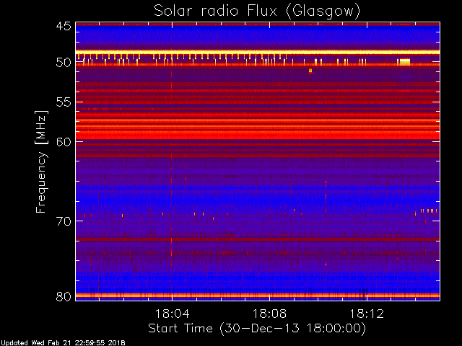
Task: Select the 80 MHz tick label
Action: click(63, 296)
